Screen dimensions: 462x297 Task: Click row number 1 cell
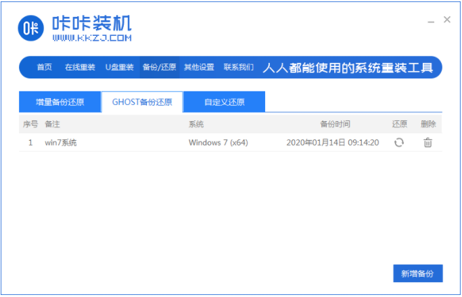point(30,143)
